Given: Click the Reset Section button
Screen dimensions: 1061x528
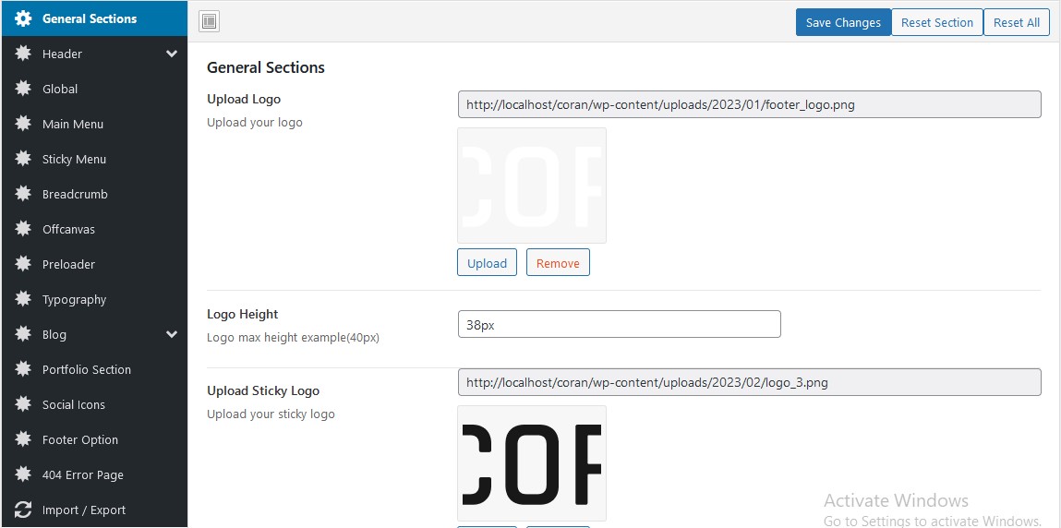Looking at the screenshot, I should 936,22.
